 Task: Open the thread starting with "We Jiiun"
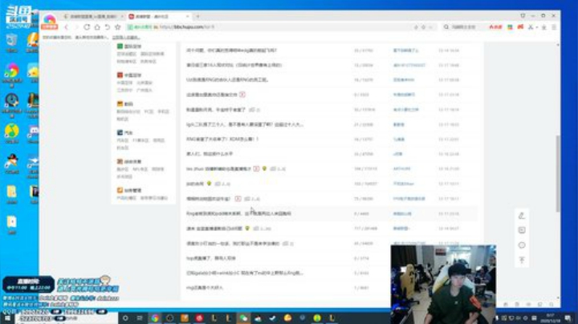coord(218,169)
